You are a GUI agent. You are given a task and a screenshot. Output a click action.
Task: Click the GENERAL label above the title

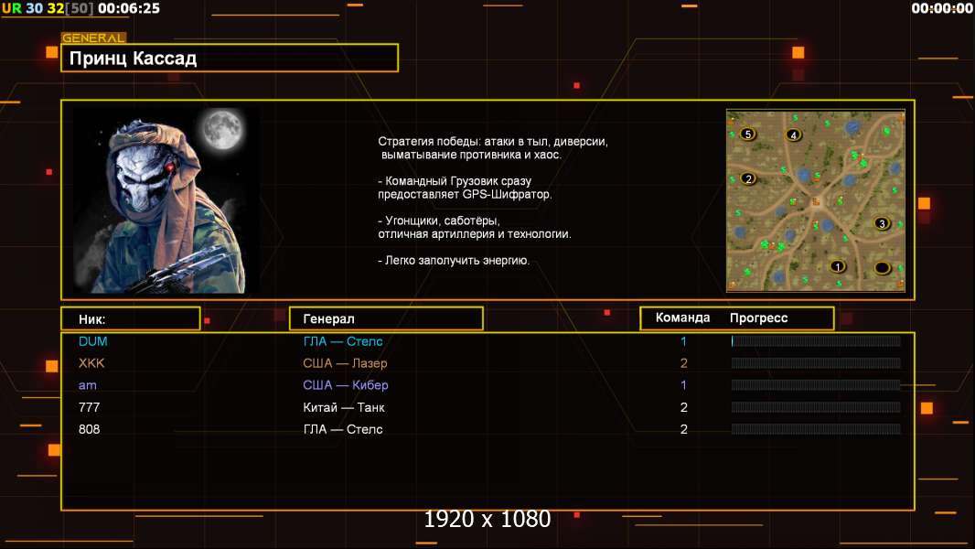pos(93,38)
